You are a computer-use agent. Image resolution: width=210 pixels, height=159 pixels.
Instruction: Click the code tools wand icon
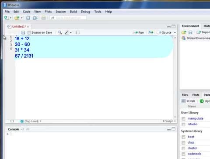point(67,32)
